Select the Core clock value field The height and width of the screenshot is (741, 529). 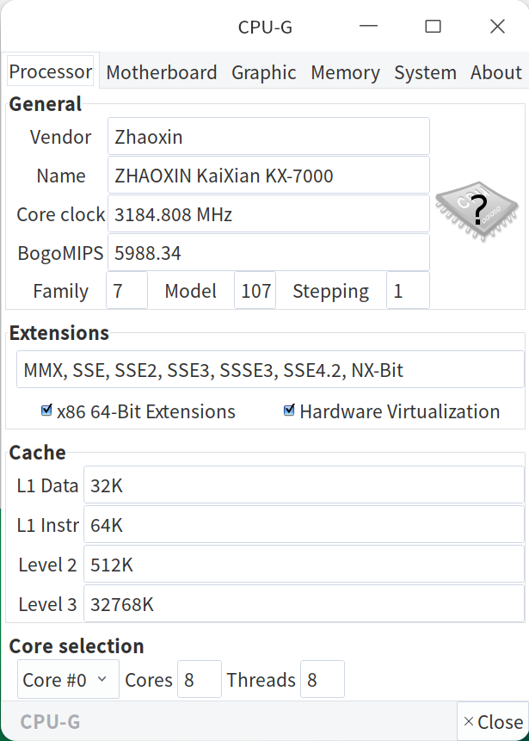point(268,214)
